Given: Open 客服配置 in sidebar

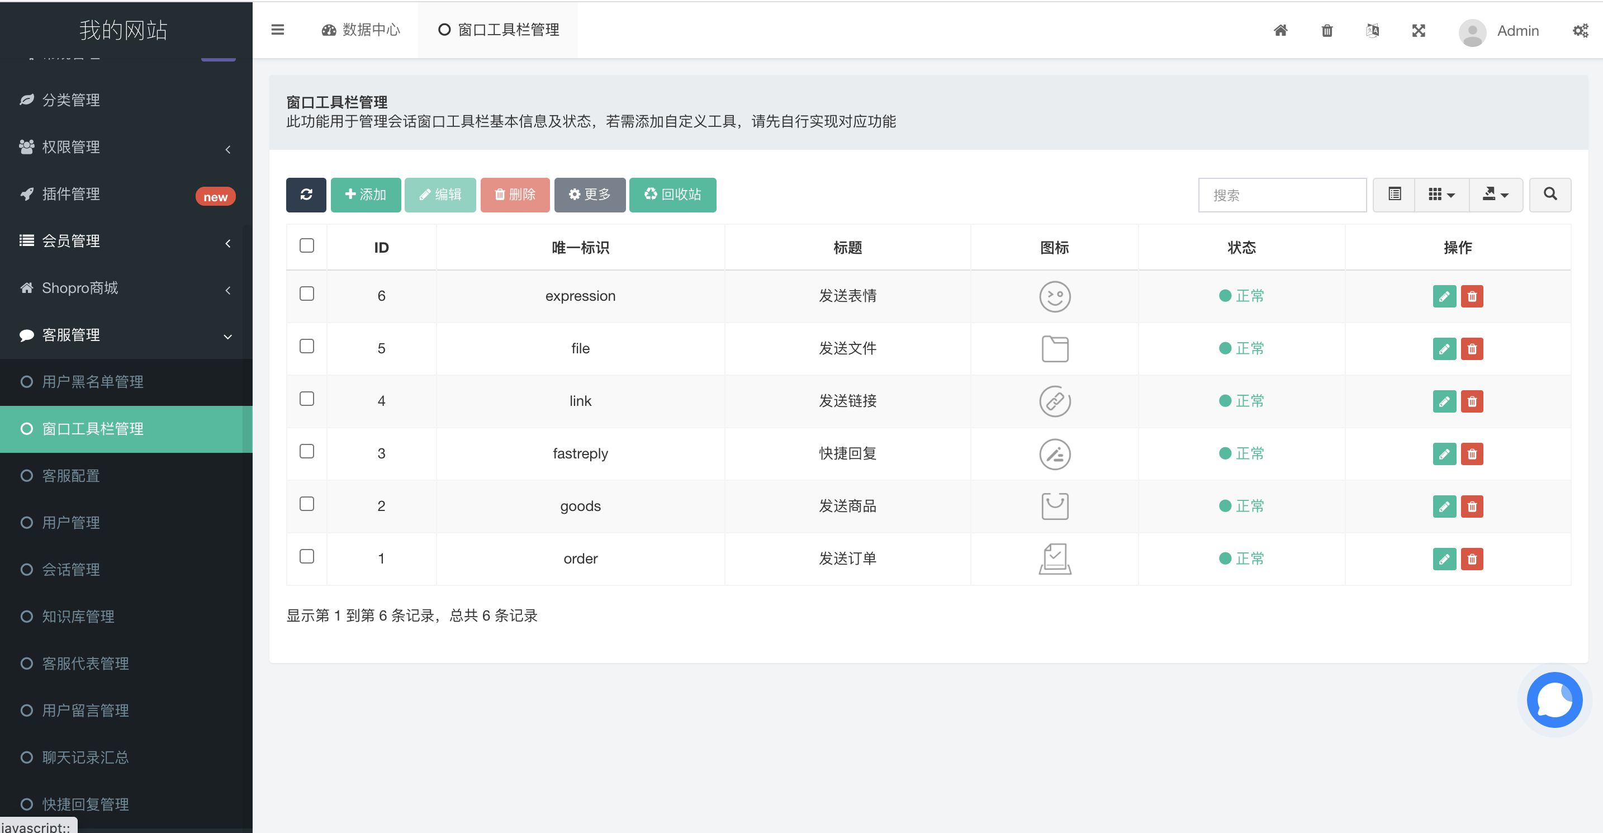Looking at the screenshot, I should pyautogui.click(x=126, y=476).
